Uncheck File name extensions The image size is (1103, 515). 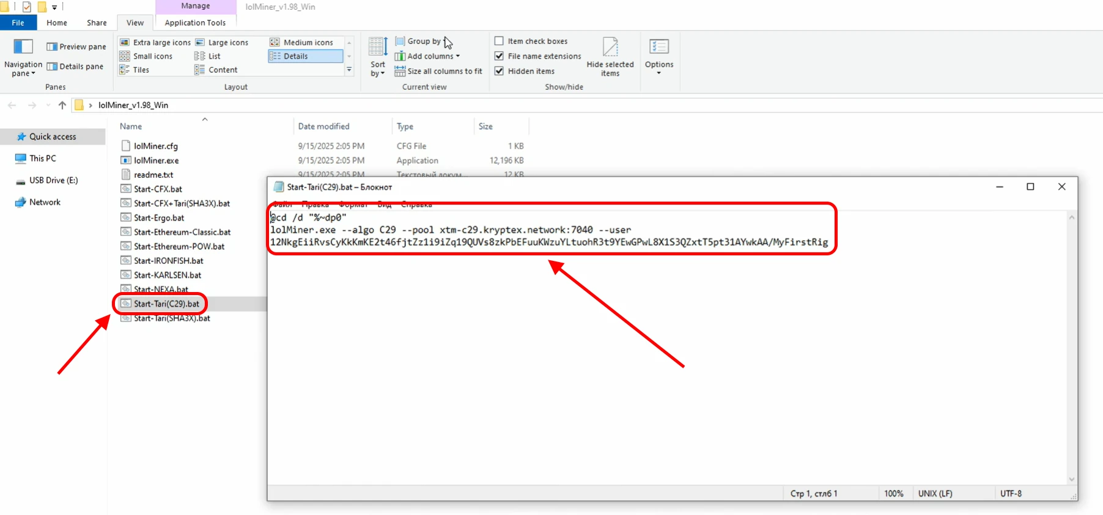499,56
